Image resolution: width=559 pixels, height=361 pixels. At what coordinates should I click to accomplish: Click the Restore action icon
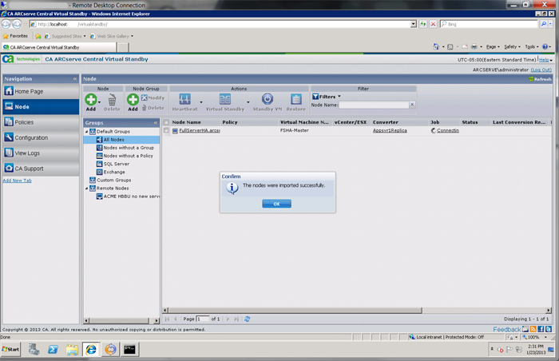coord(296,99)
